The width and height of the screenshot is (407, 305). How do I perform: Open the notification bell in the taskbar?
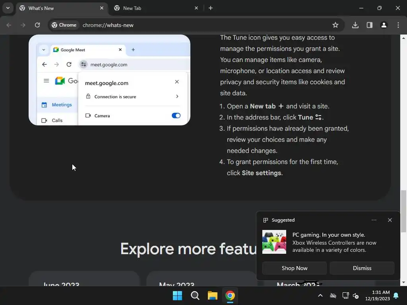point(396,295)
